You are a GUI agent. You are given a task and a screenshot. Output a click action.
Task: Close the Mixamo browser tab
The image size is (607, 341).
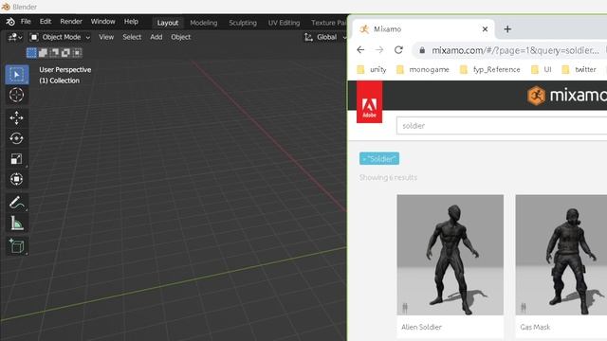[x=485, y=29]
